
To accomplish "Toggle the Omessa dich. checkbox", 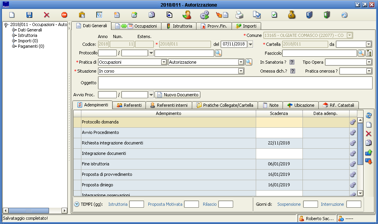I will coord(293,71).
